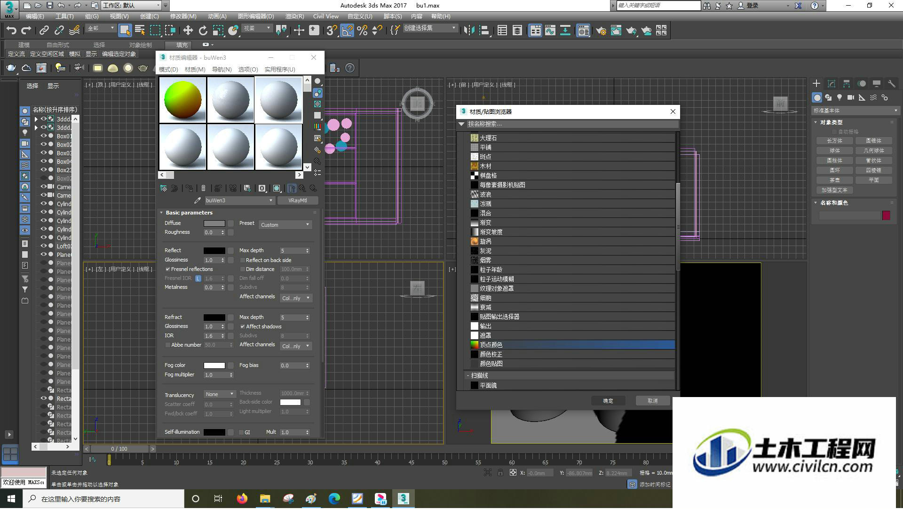
Task: Enable Reflect on back side checkbox
Action: point(243,260)
